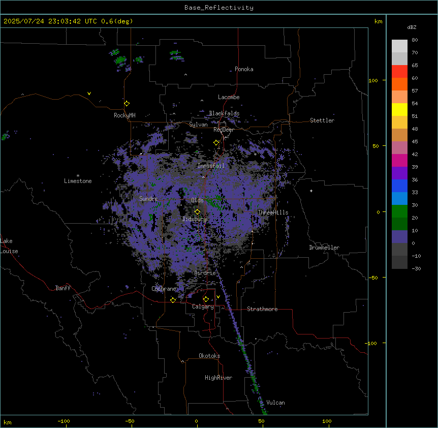This screenshot has height=428, width=438.
Task: Click the Okotoks label
Action: 209,356
